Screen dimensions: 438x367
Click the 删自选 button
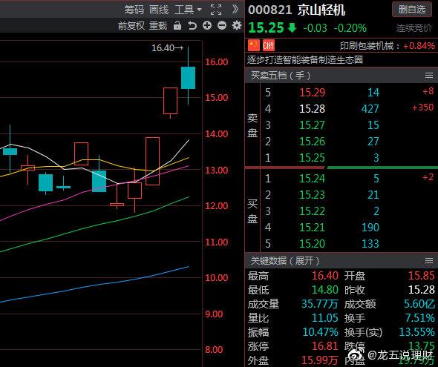[x=412, y=10]
